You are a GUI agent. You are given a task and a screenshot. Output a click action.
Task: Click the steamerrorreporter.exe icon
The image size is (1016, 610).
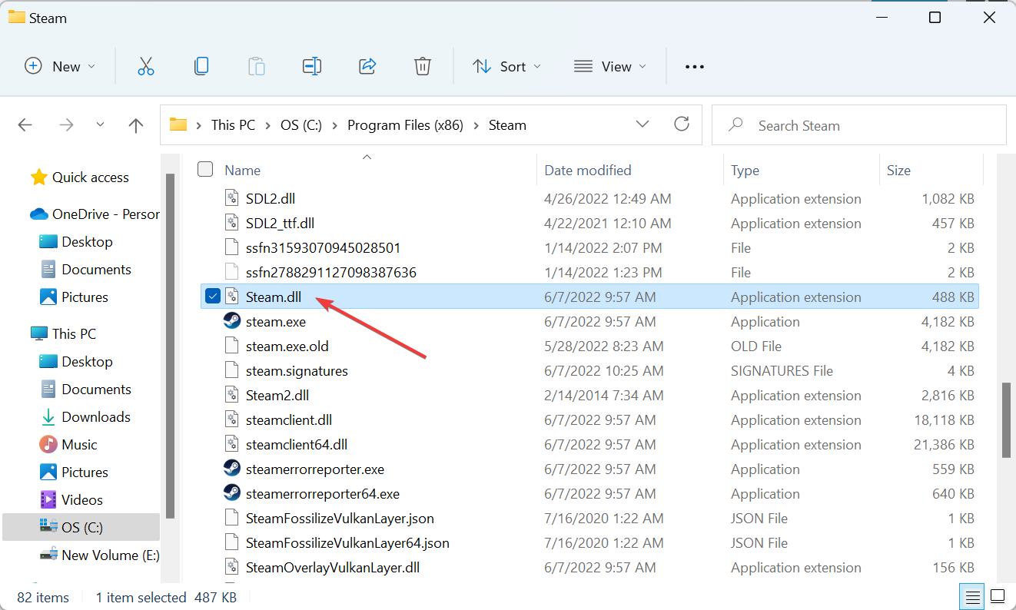232,469
